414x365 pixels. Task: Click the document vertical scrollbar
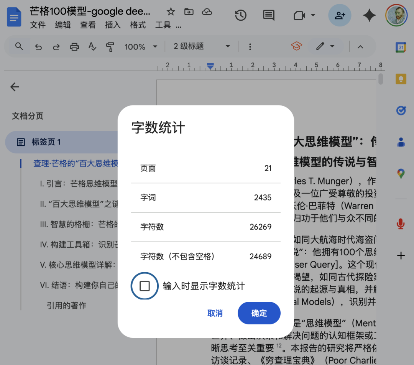[x=381, y=79]
